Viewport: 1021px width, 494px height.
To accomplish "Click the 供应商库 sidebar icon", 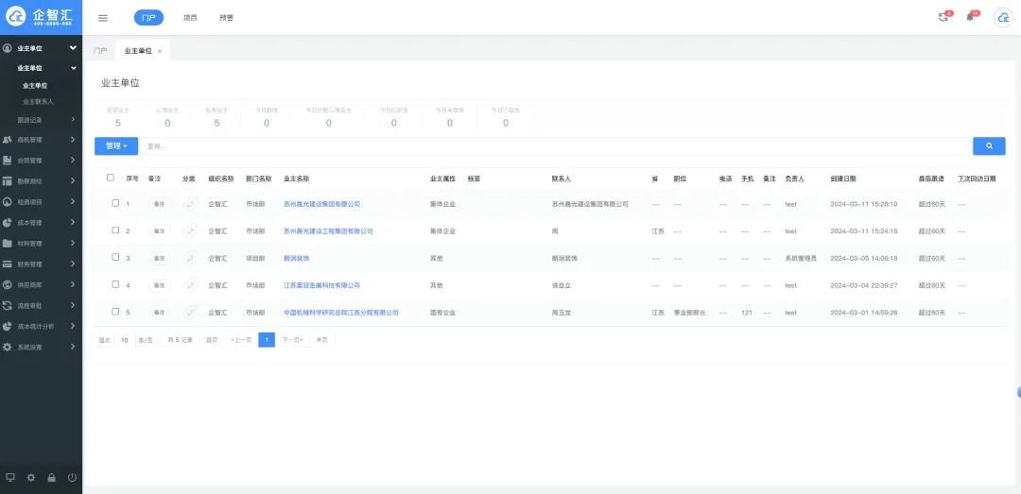I will click(x=8, y=284).
